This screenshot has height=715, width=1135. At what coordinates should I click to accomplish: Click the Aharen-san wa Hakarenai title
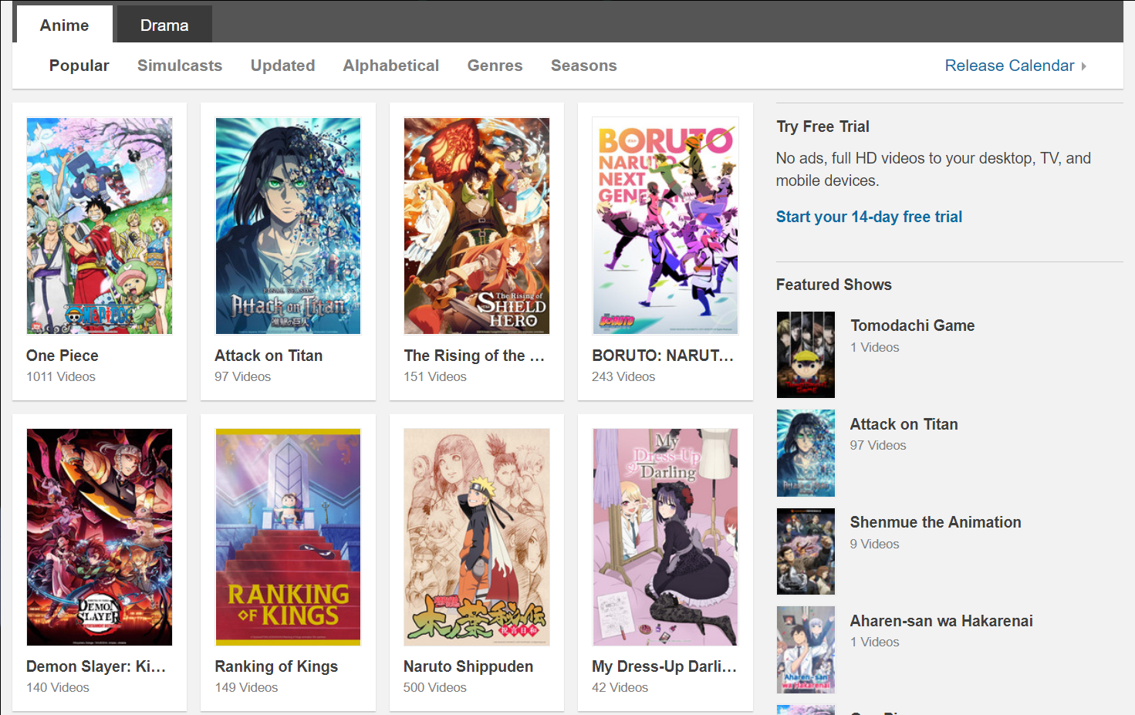tap(941, 621)
